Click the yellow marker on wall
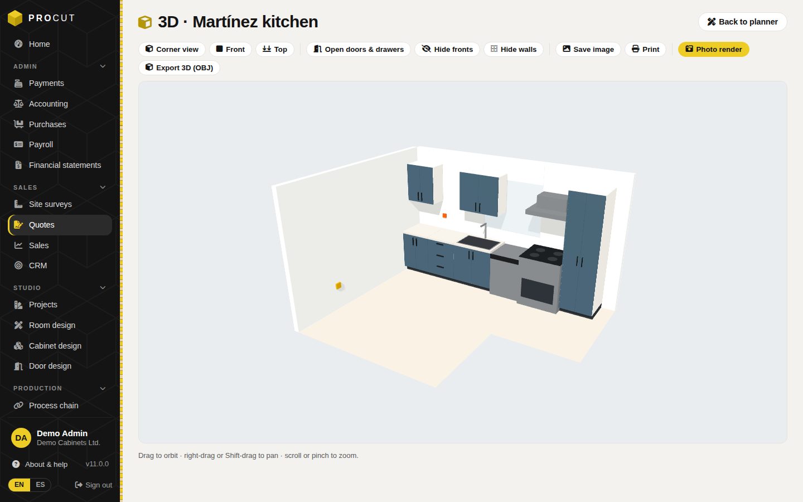803x502 pixels. [x=338, y=286]
